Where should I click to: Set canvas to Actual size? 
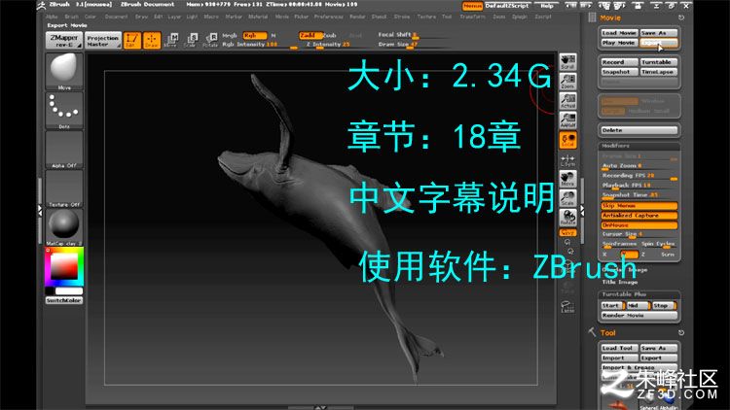pyautogui.click(x=567, y=101)
